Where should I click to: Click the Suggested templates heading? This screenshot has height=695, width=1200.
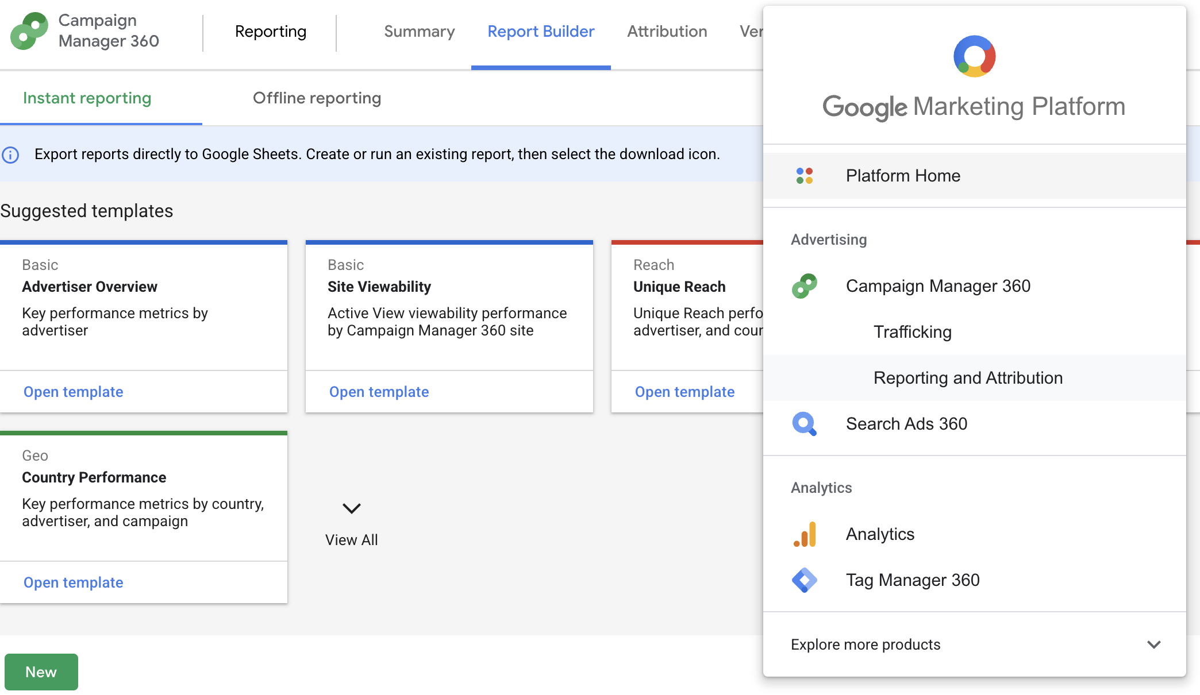[x=87, y=211]
